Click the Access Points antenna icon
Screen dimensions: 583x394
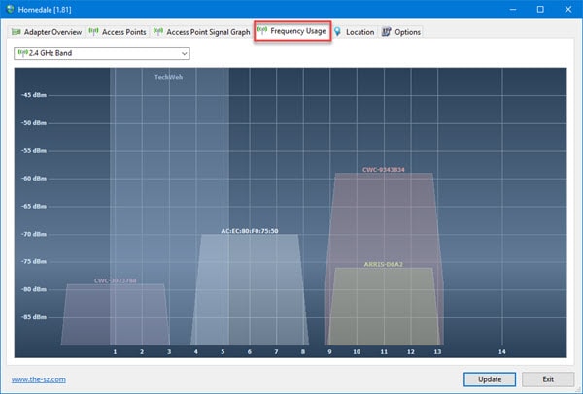tap(93, 32)
